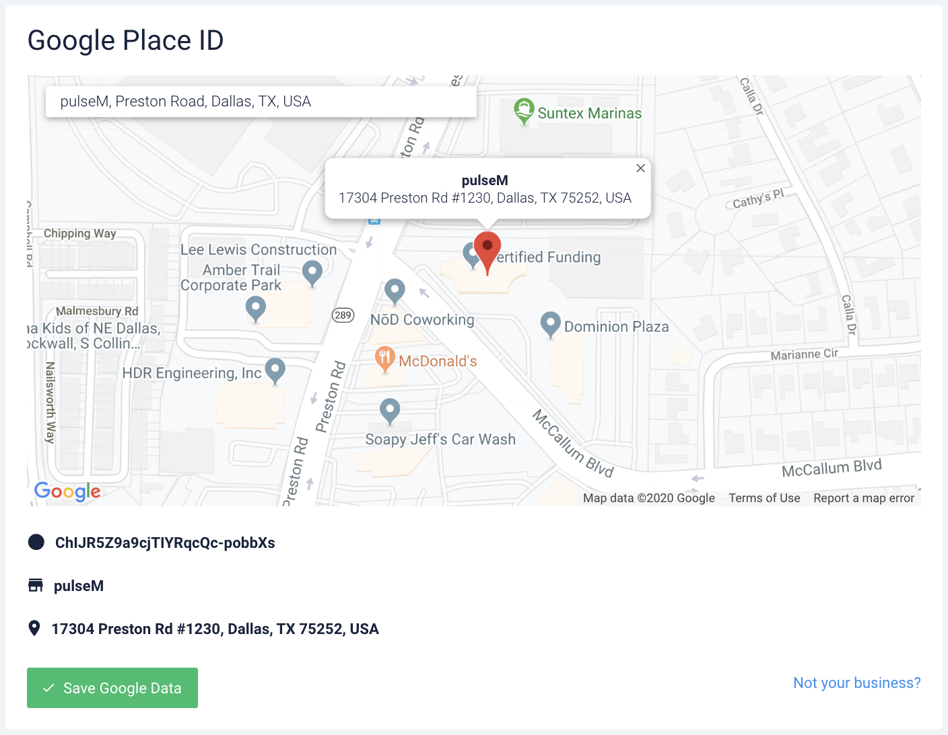Screen dimensions: 948x735
Task: Click the red pulseM location pin
Action: 487,249
